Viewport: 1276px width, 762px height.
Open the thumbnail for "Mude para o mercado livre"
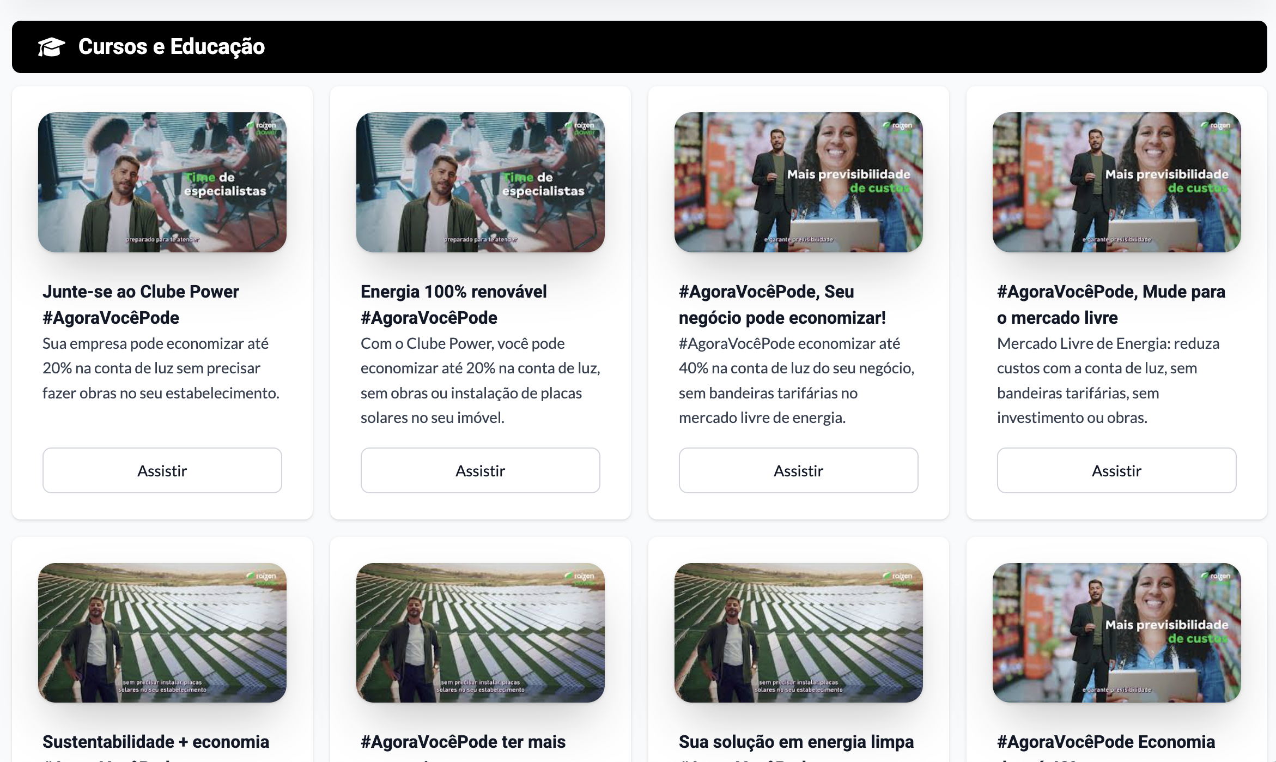tap(1117, 182)
